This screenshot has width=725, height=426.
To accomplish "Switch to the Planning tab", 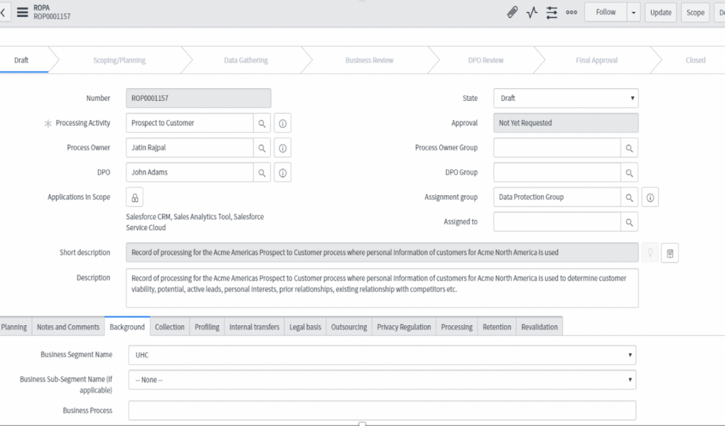I will click(x=14, y=327).
